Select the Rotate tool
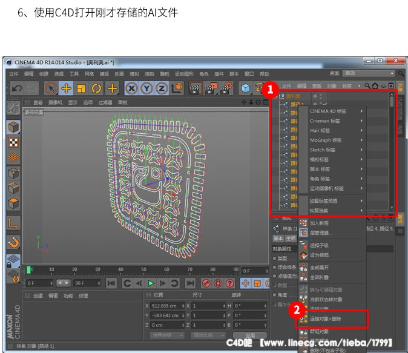 point(96,88)
